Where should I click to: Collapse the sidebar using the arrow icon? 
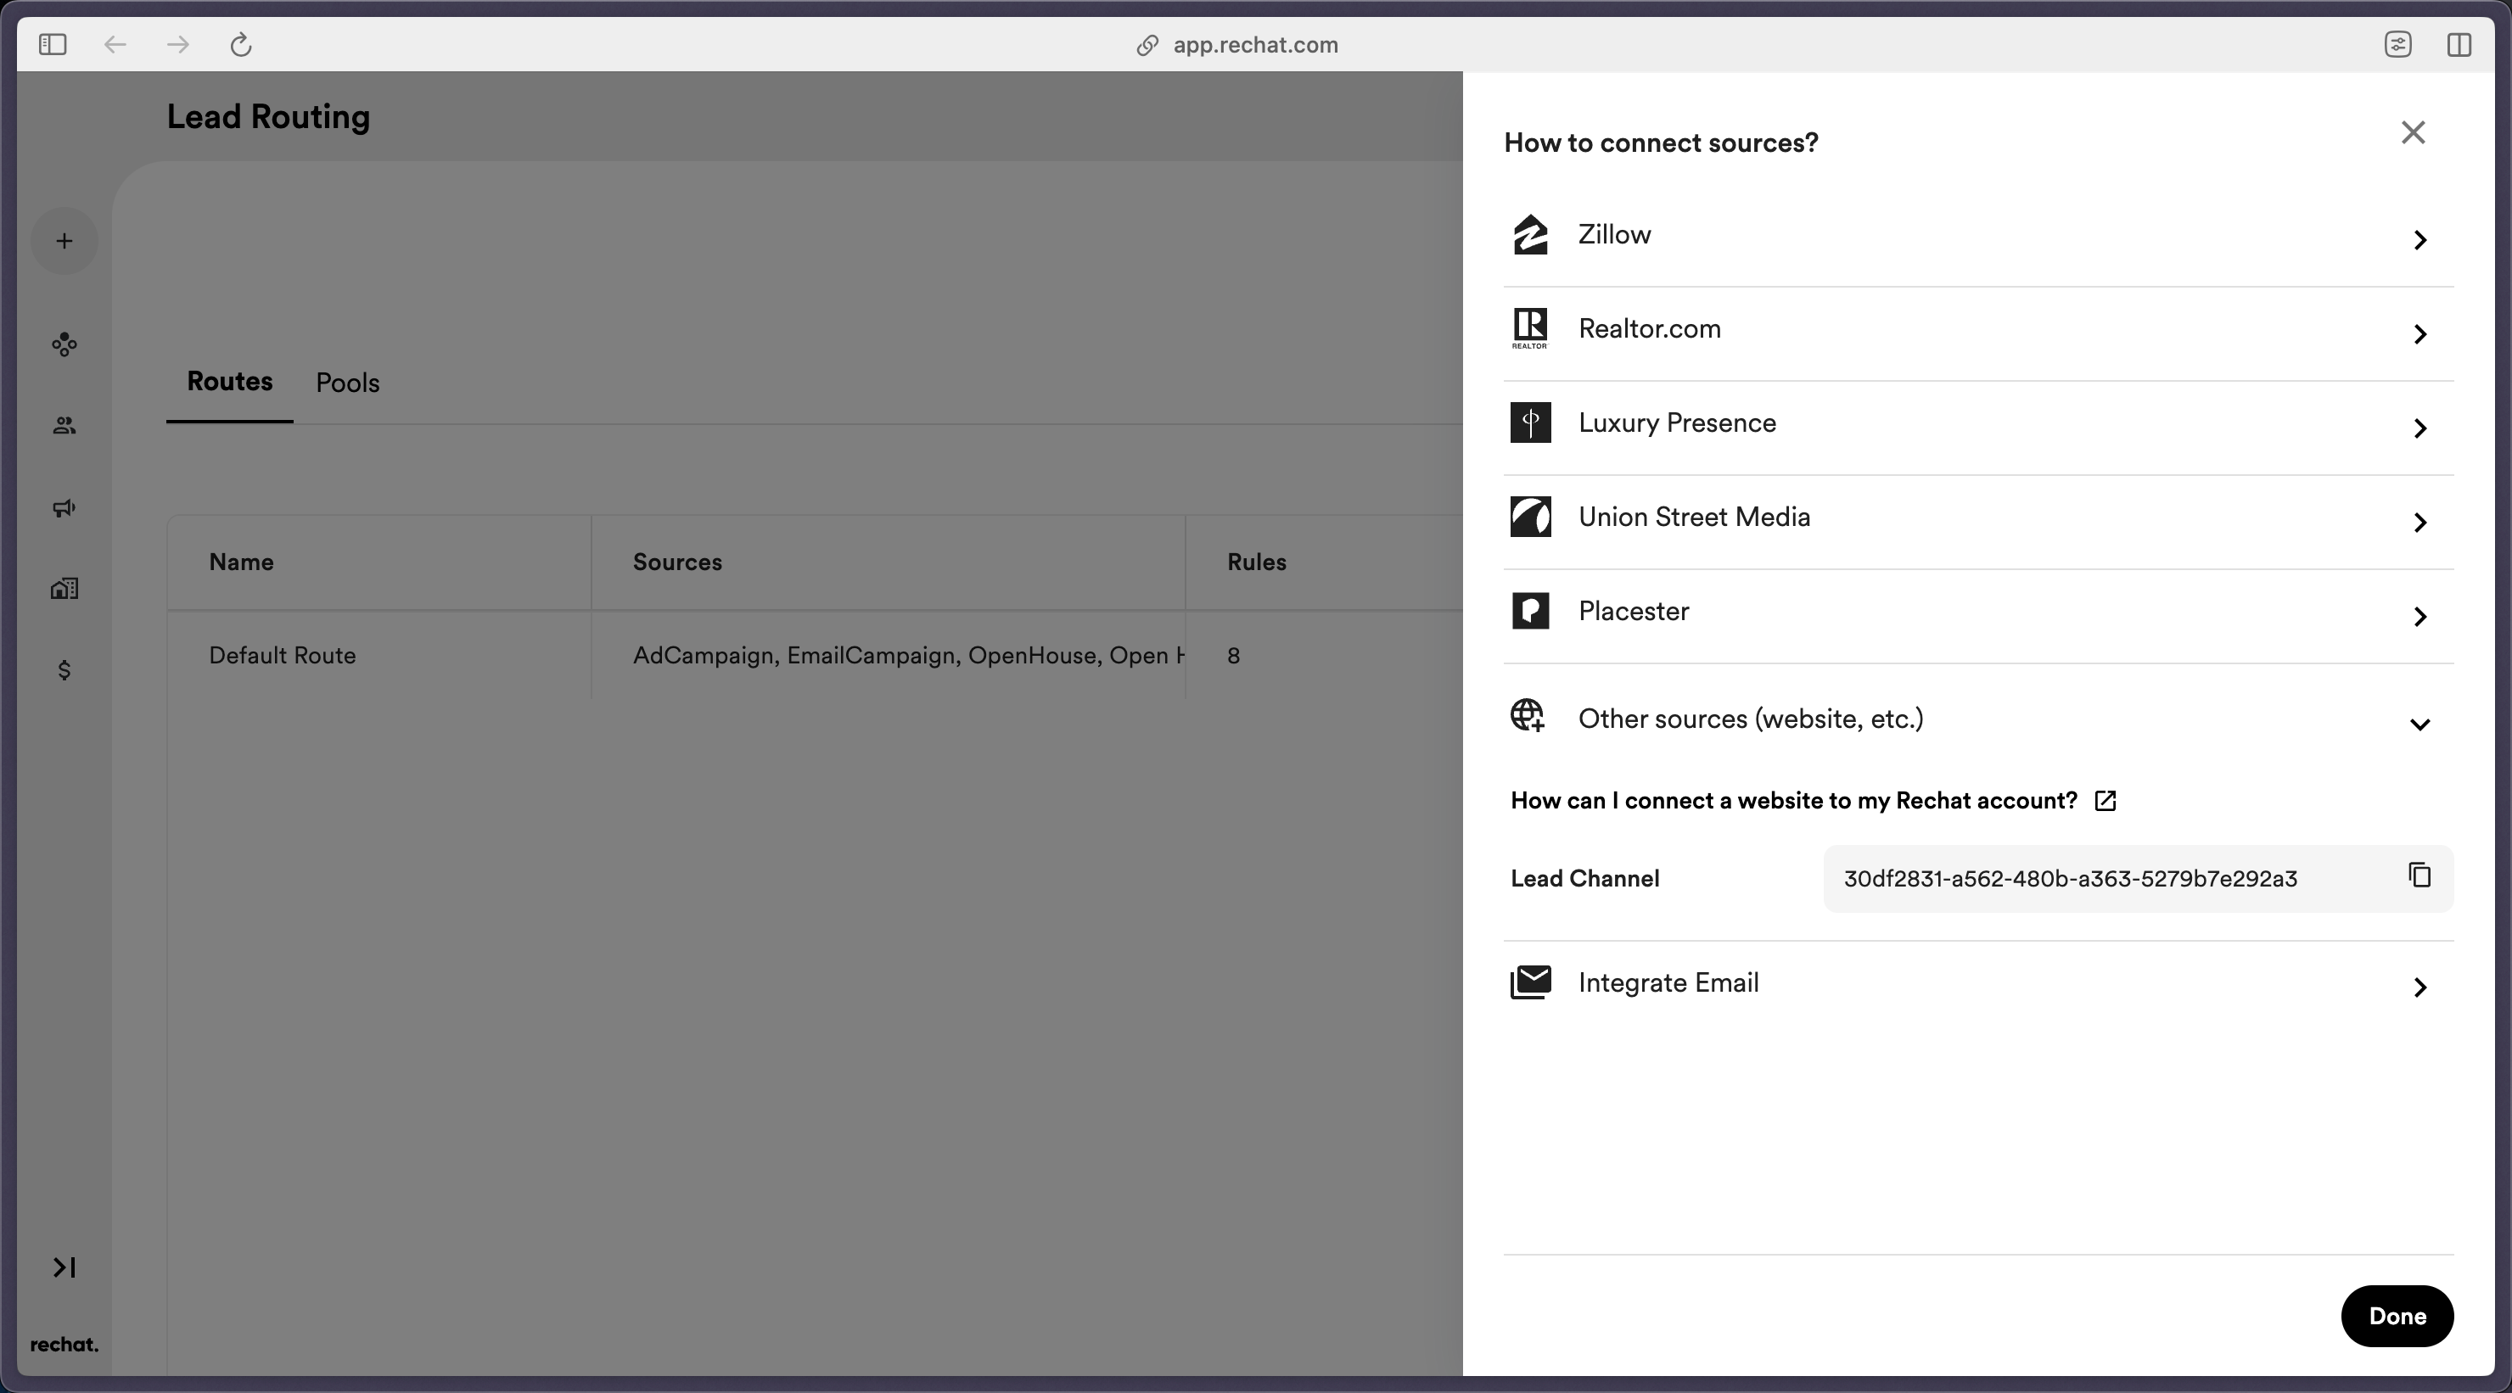(x=64, y=1267)
